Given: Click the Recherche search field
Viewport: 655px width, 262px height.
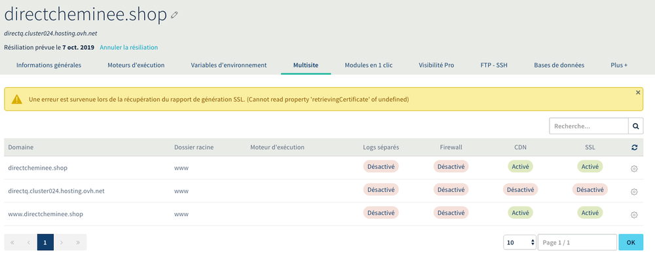Looking at the screenshot, I should tap(588, 126).
